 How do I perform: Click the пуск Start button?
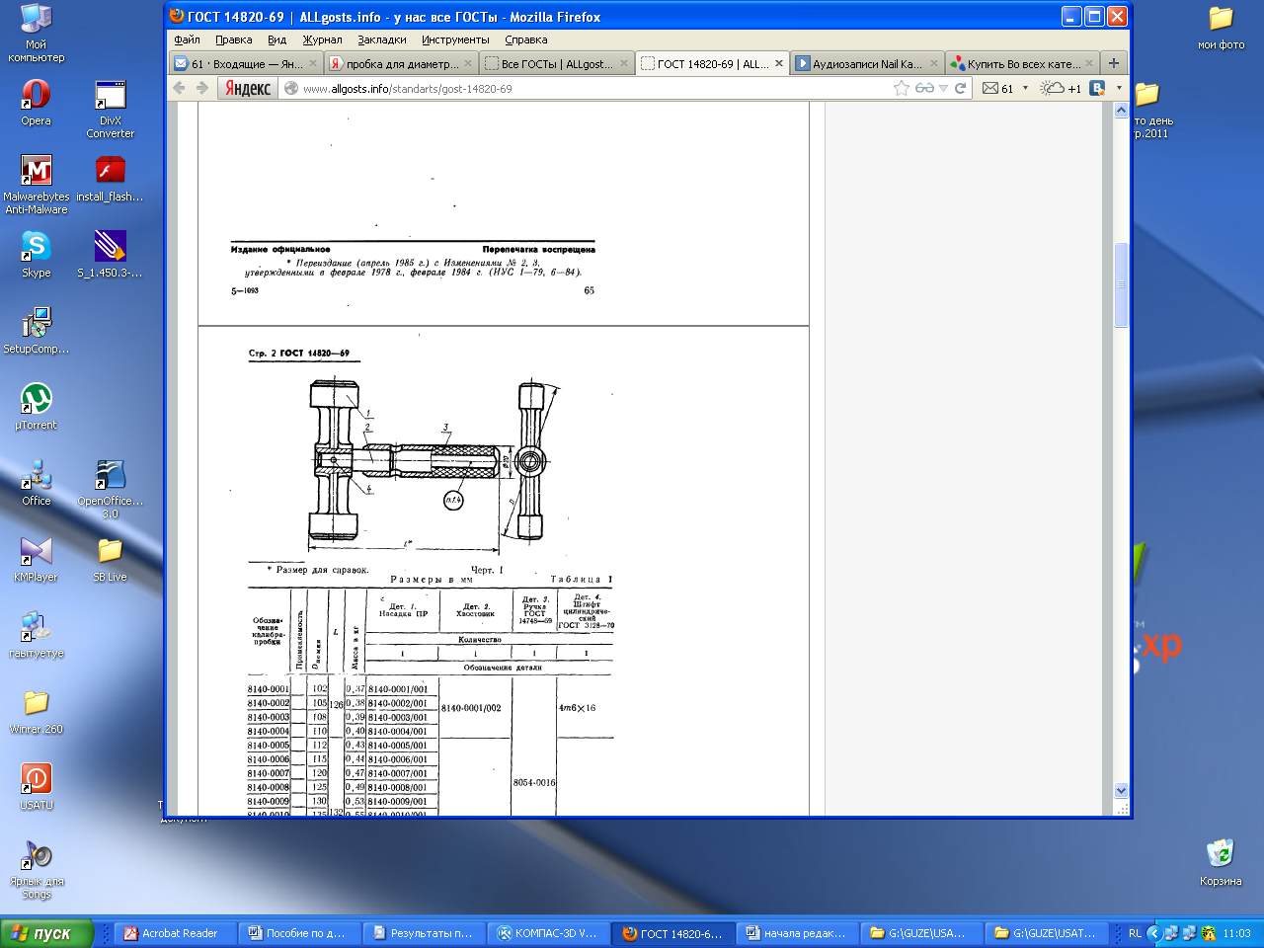46,933
